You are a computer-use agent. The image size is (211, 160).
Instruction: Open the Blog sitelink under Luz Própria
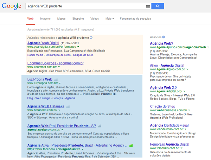30,98
